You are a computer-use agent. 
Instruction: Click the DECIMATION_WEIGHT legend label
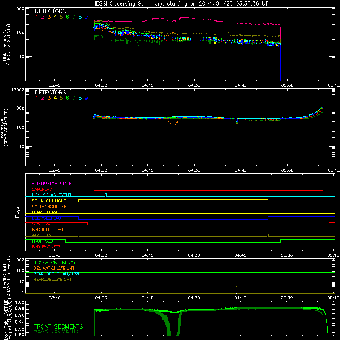tap(54, 268)
